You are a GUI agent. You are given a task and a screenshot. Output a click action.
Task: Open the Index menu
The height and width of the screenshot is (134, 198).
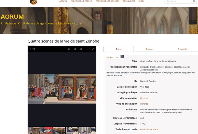[141, 1]
